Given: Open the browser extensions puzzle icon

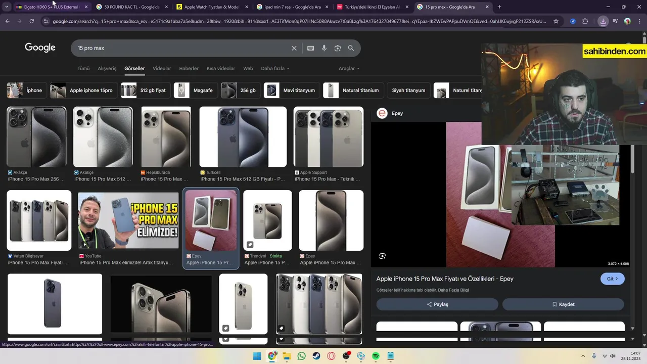Looking at the screenshot, I should point(585,21).
